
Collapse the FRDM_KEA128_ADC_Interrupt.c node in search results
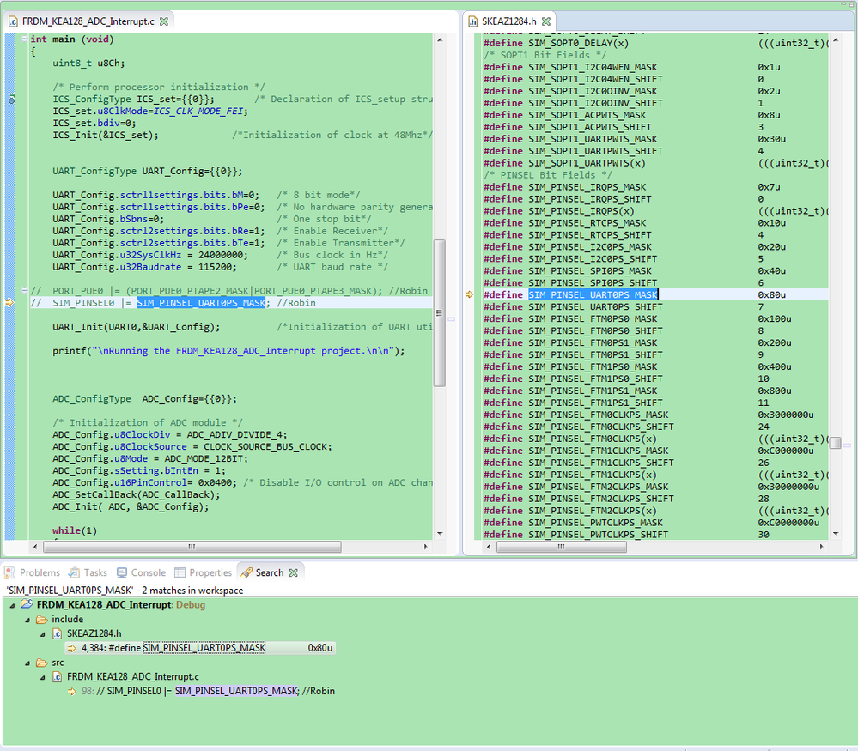click(x=43, y=678)
